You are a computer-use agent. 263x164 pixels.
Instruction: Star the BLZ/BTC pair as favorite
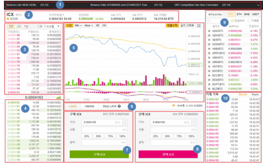(x=209, y=89)
